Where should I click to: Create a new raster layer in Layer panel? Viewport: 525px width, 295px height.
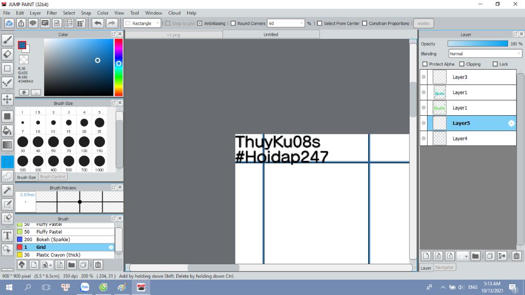click(x=426, y=256)
